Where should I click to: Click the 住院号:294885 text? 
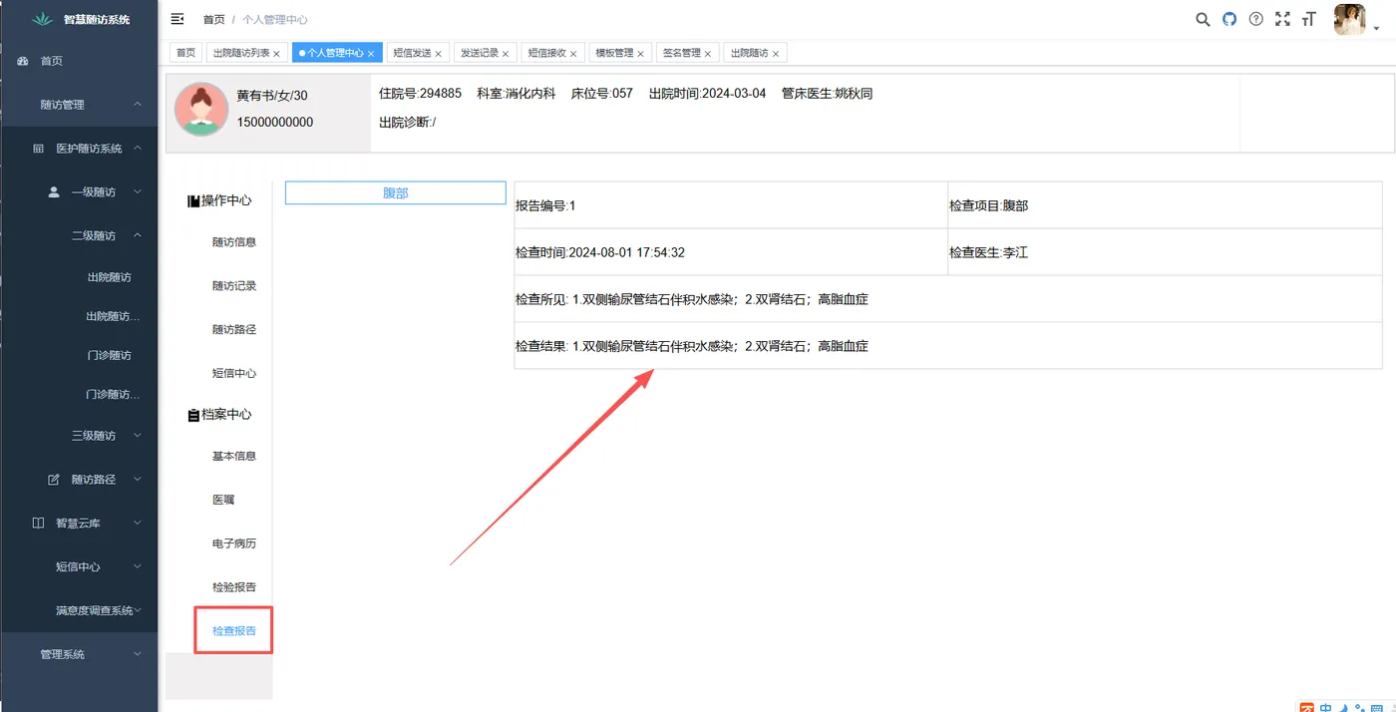[420, 94]
